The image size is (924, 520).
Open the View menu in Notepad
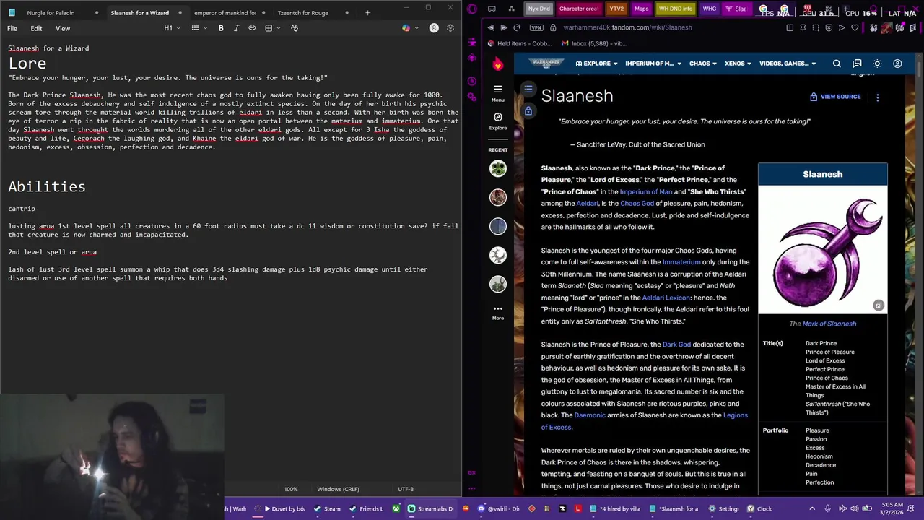point(63,28)
